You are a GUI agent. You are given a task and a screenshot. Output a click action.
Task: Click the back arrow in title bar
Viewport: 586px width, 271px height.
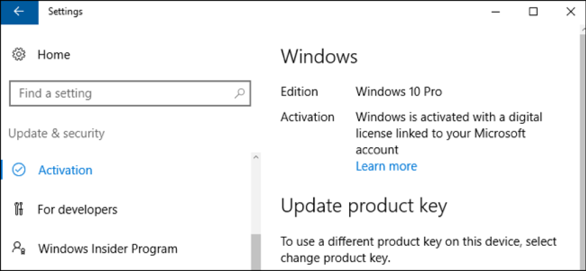coord(19,12)
